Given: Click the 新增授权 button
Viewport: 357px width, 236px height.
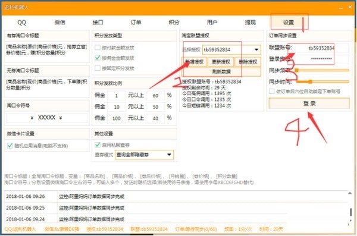Looking at the screenshot, I should (194, 62).
